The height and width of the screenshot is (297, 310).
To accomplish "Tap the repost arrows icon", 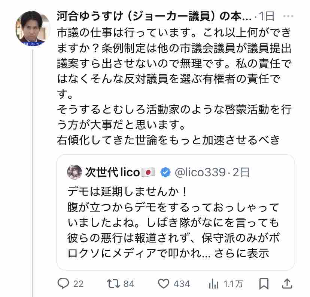I will pyautogui.click(x=113, y=284).
